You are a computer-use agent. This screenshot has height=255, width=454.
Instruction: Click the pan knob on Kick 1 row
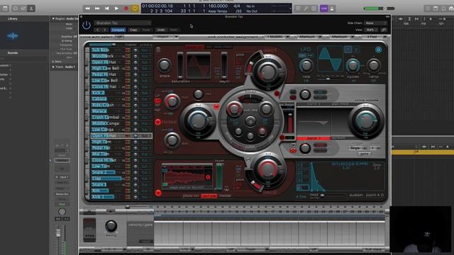click(x=135, y=197)
